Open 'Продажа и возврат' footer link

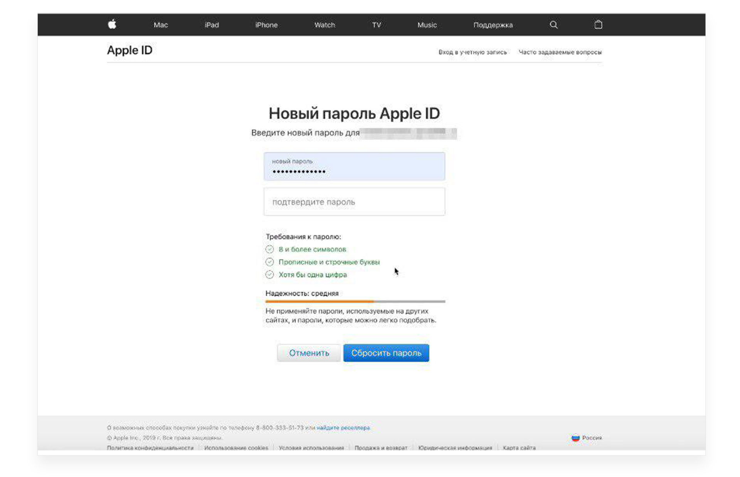(x=381, y=448)
